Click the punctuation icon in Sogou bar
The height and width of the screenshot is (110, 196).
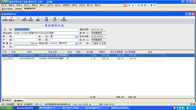pyautogui.click(x=136, y=5)
